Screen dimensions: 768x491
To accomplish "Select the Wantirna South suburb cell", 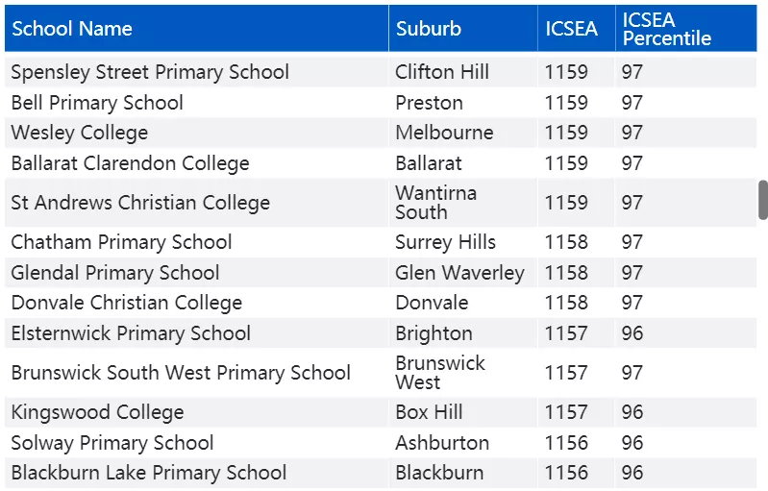I will tap(463, 203).
